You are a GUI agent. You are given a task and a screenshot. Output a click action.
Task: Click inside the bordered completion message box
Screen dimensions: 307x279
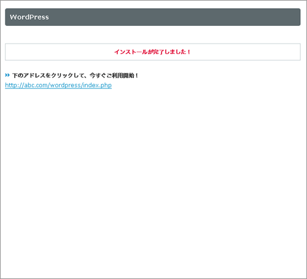coord(153,52)
